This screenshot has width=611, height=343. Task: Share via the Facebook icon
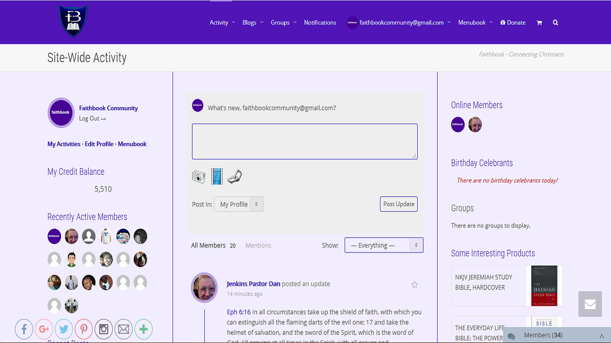click(x=24, y=329)
